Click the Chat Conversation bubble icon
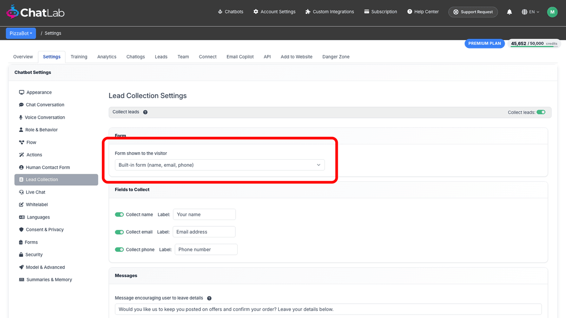This screenshot has width=566, height=318. click(x=21, y=105)
